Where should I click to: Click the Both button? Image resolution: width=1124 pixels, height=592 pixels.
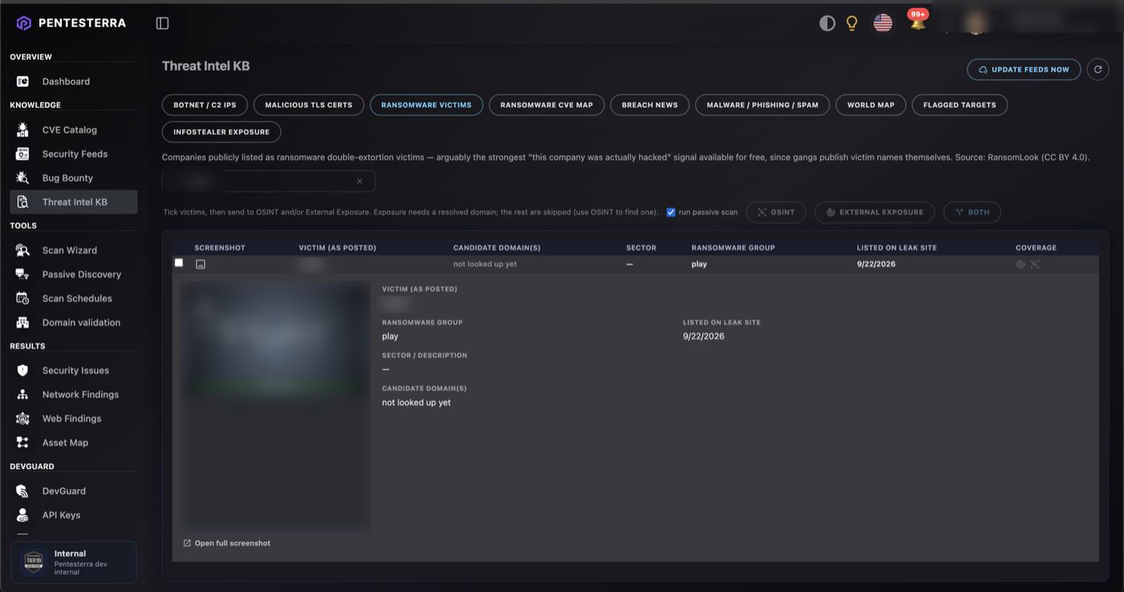pyautogui.click(x=972, y=213)
